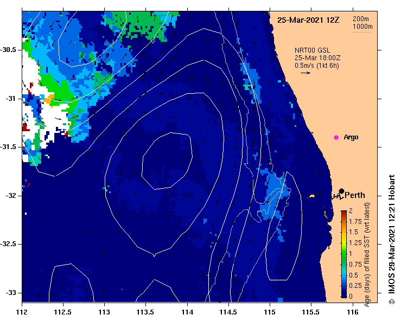Click longitude axis label '113.5'

coord(145,312)
